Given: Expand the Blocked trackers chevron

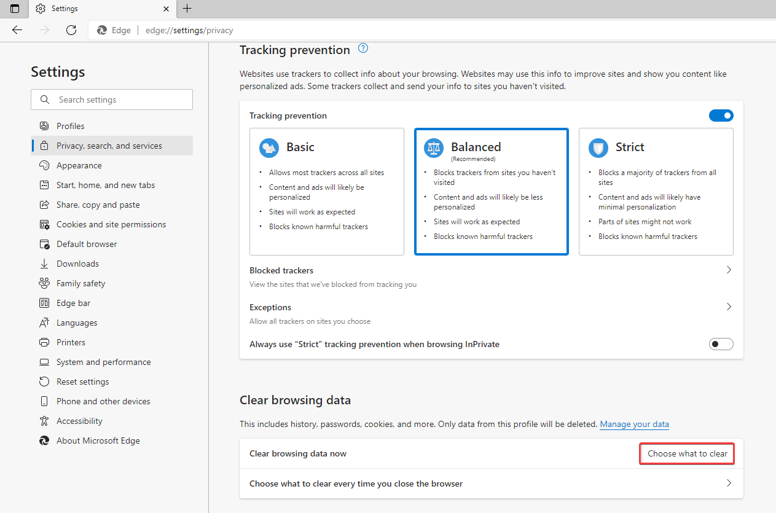Looking at the screenshot, I should pos(729,270).
